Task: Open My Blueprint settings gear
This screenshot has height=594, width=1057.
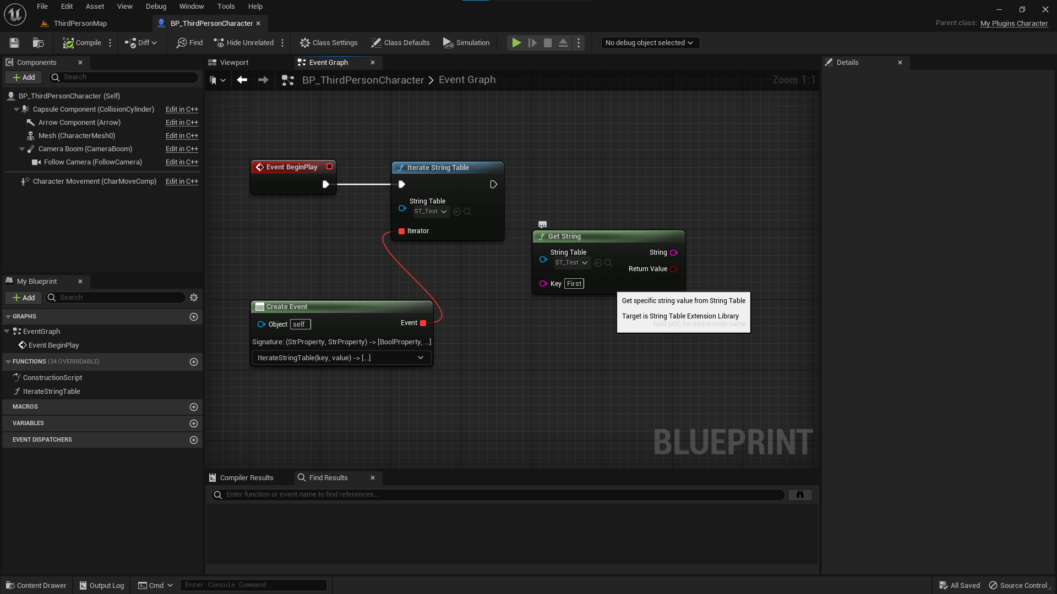Action: pos(194,298)
